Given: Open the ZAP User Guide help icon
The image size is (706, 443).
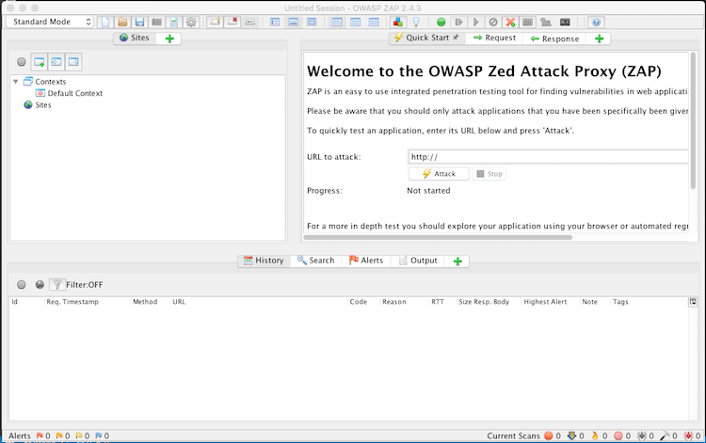Looking at the screenshot, I should point(596,22).
